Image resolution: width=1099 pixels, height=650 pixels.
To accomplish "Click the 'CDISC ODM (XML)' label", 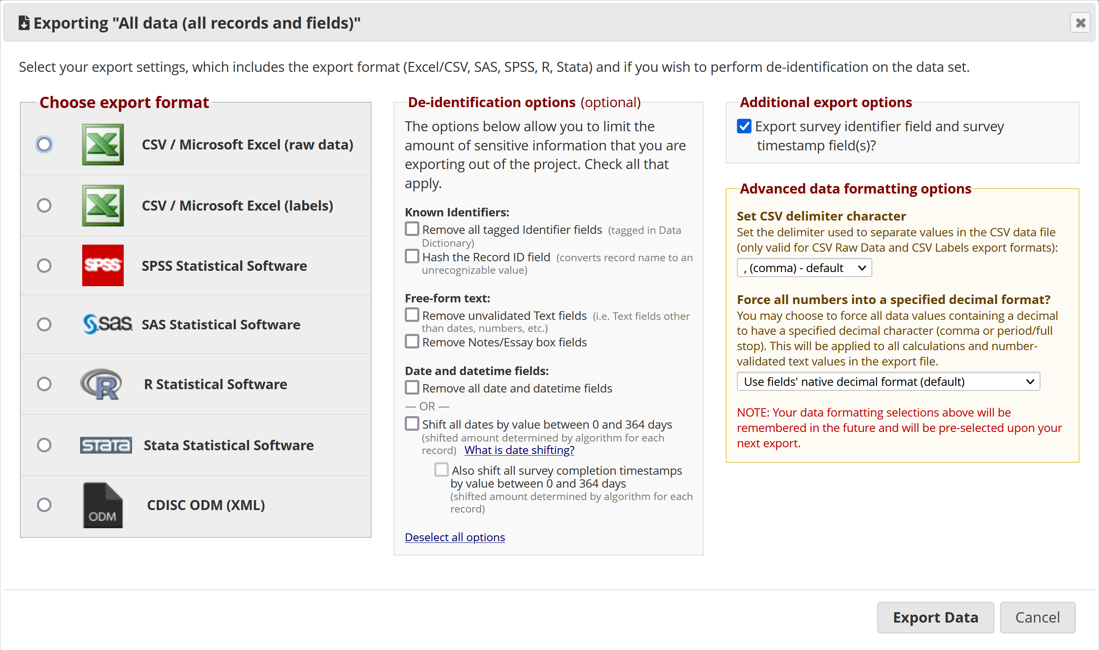I will pyautogui.click(x=206, y=505).
